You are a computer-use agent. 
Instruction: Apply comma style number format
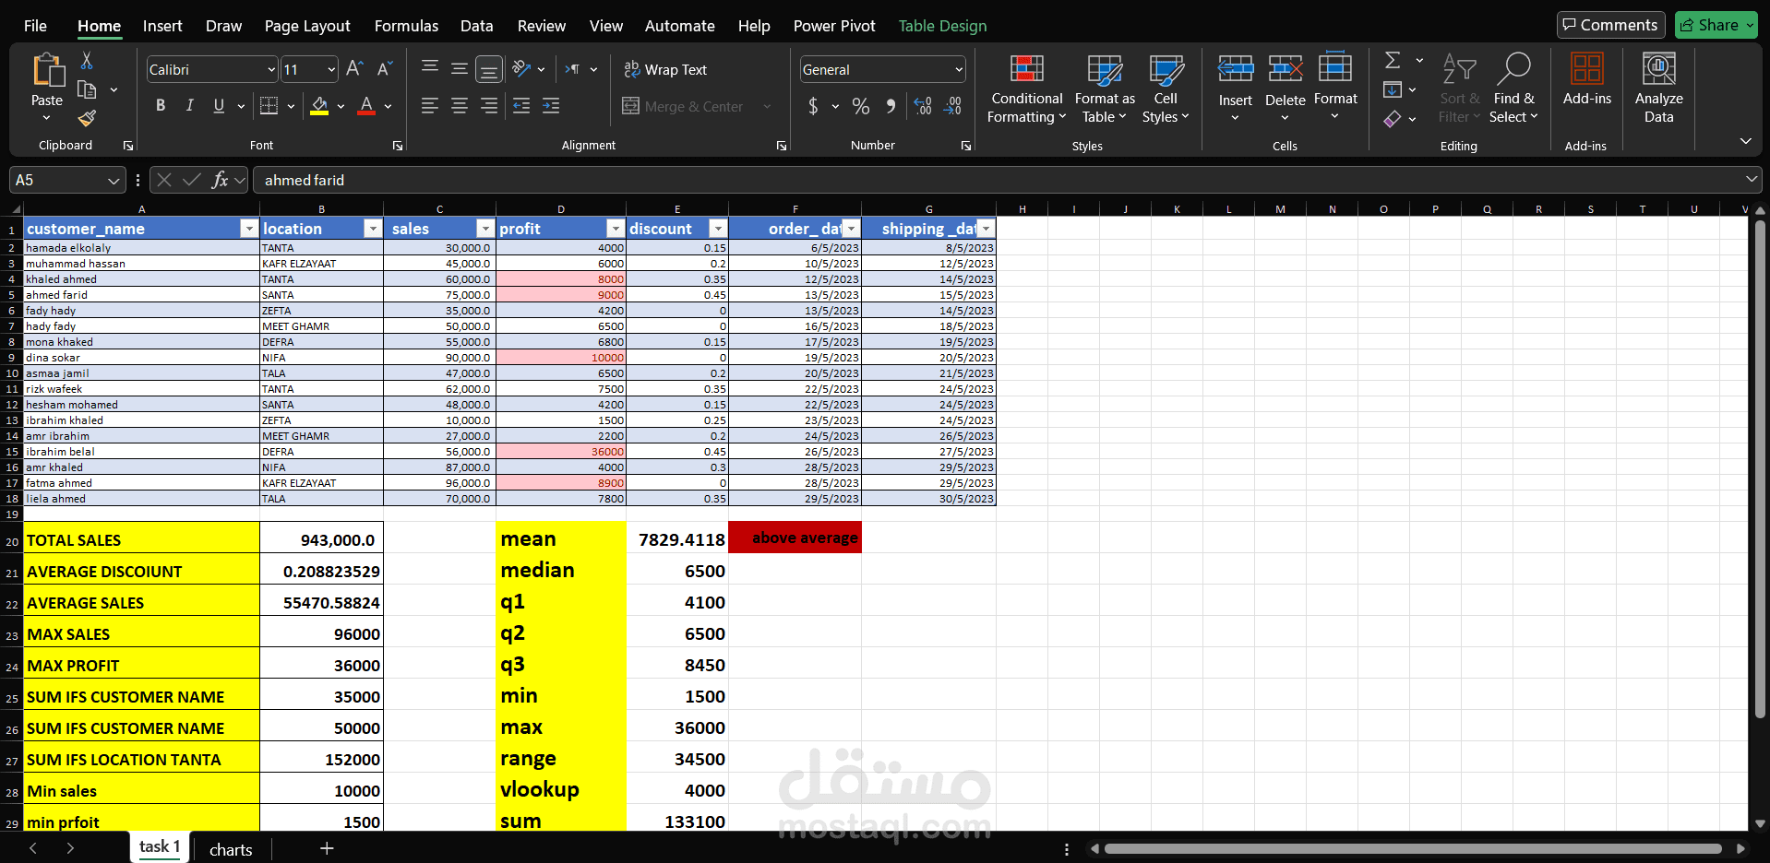(x=891, y=107)
